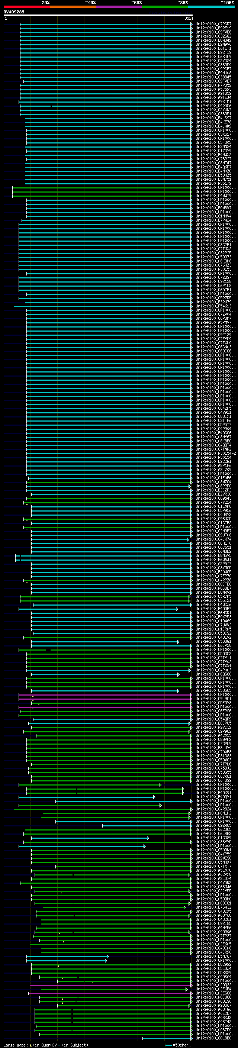The image size is (238, 1048).
Task: Select hit UniRef100_B8A349
Action: pyautogui.click(x=213, y=40)
